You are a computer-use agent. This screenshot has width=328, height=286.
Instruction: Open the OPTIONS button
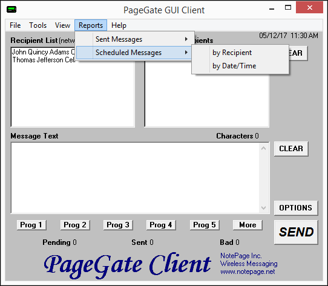click(x=296, y=208)
